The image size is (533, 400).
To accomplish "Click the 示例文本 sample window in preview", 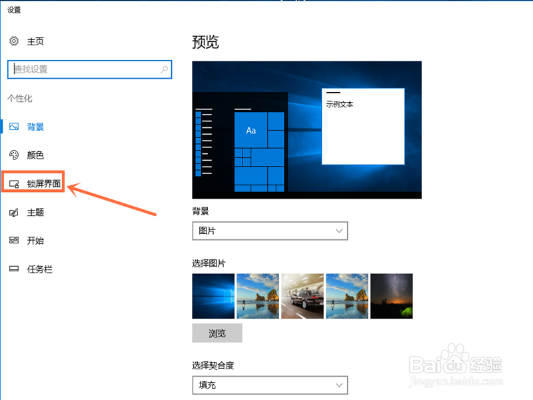I will [x=363, y=126].
